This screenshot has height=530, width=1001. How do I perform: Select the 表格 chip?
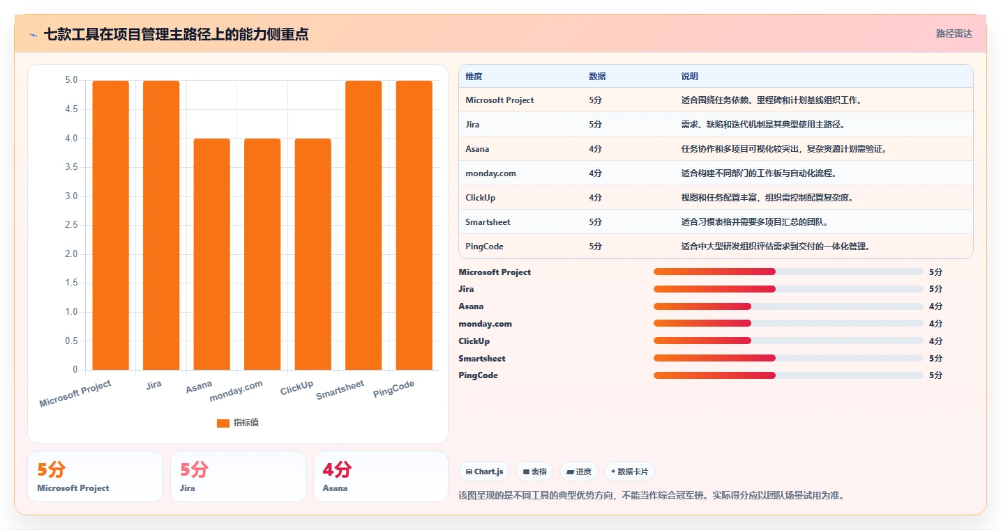pyautogui.click(x=534, y=471)
